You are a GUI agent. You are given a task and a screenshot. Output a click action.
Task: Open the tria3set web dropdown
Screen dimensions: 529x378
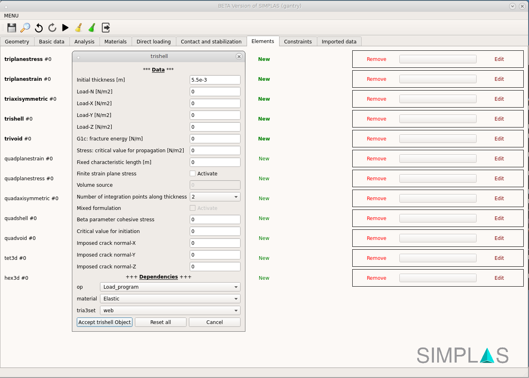click(170, 311)
